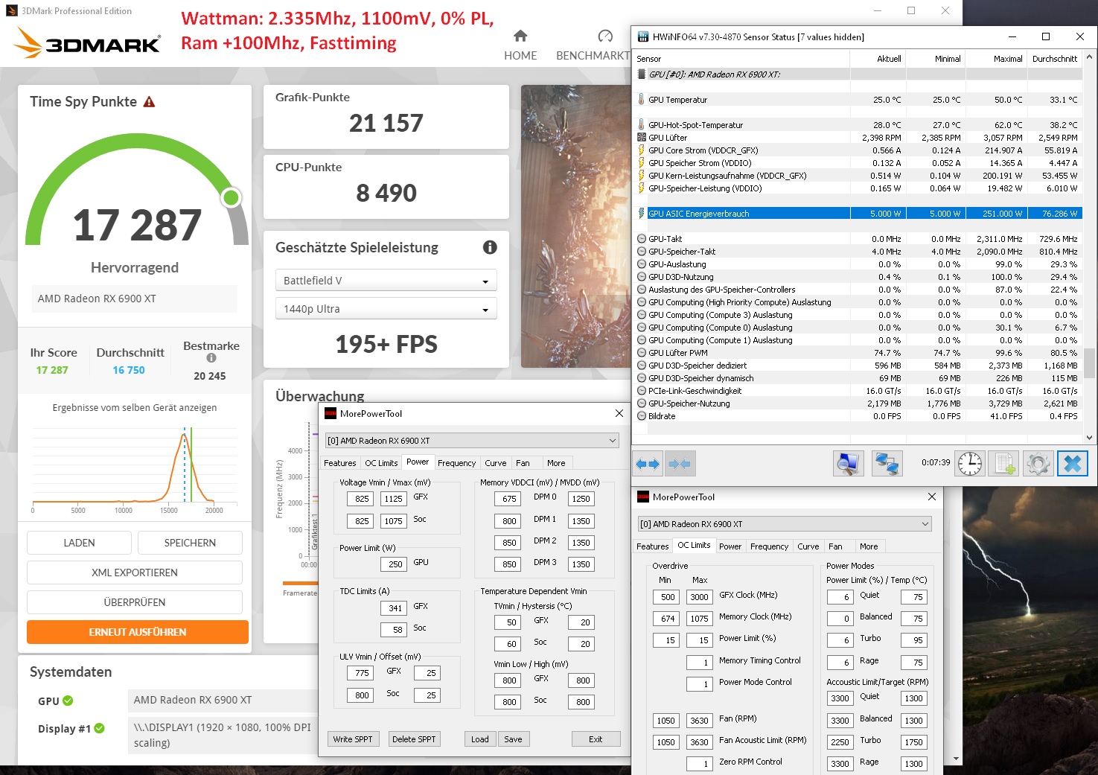
Task: Click Turbo temperature field showing 95
Action: coord(914,640)
